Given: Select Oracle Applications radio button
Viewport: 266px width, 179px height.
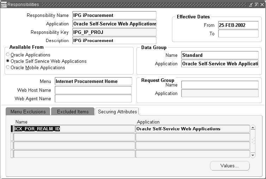Looking at the screenshot, I should pos(8,54).
